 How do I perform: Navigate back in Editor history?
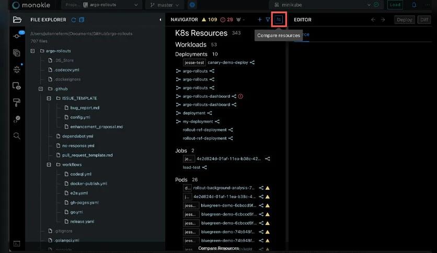[x=373, y=19]
